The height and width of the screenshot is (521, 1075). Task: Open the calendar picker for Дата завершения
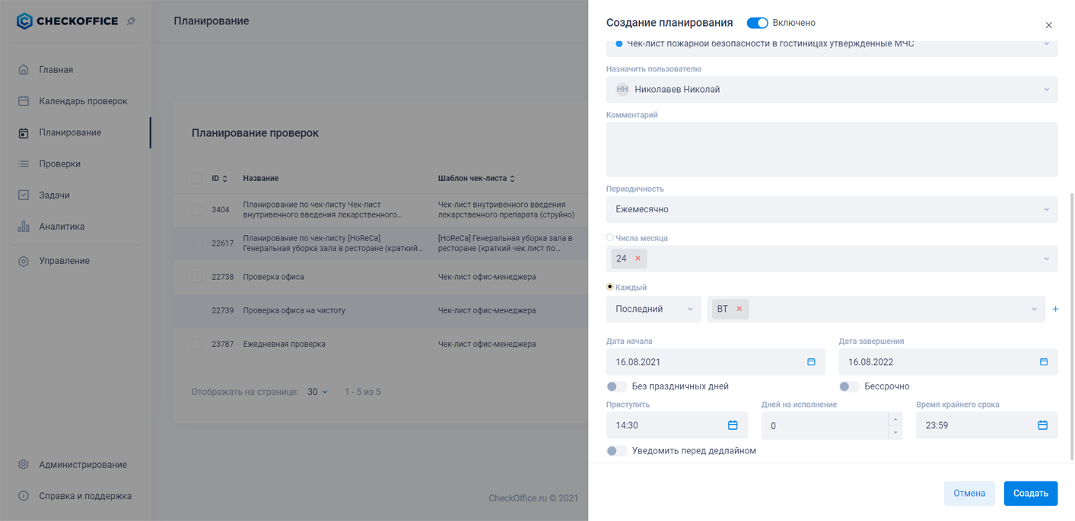coord(1042,361)
